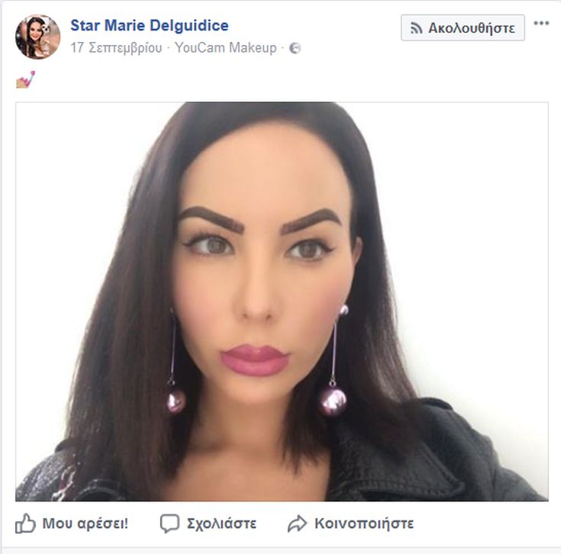The height and width of the screenshot is (554, 561).
Task: Open the 17 Σεπτεμβρίου timestamp link
Action: point(116,47)
